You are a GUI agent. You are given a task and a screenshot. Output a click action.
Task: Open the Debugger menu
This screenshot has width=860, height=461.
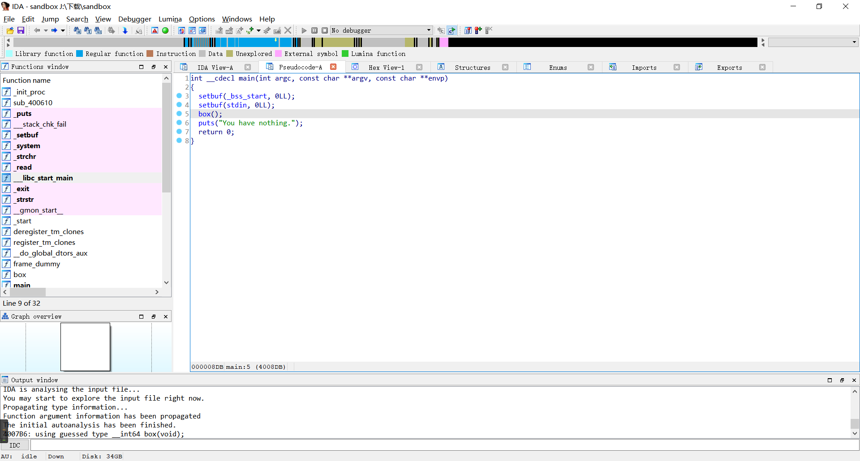tap(134, 19)
